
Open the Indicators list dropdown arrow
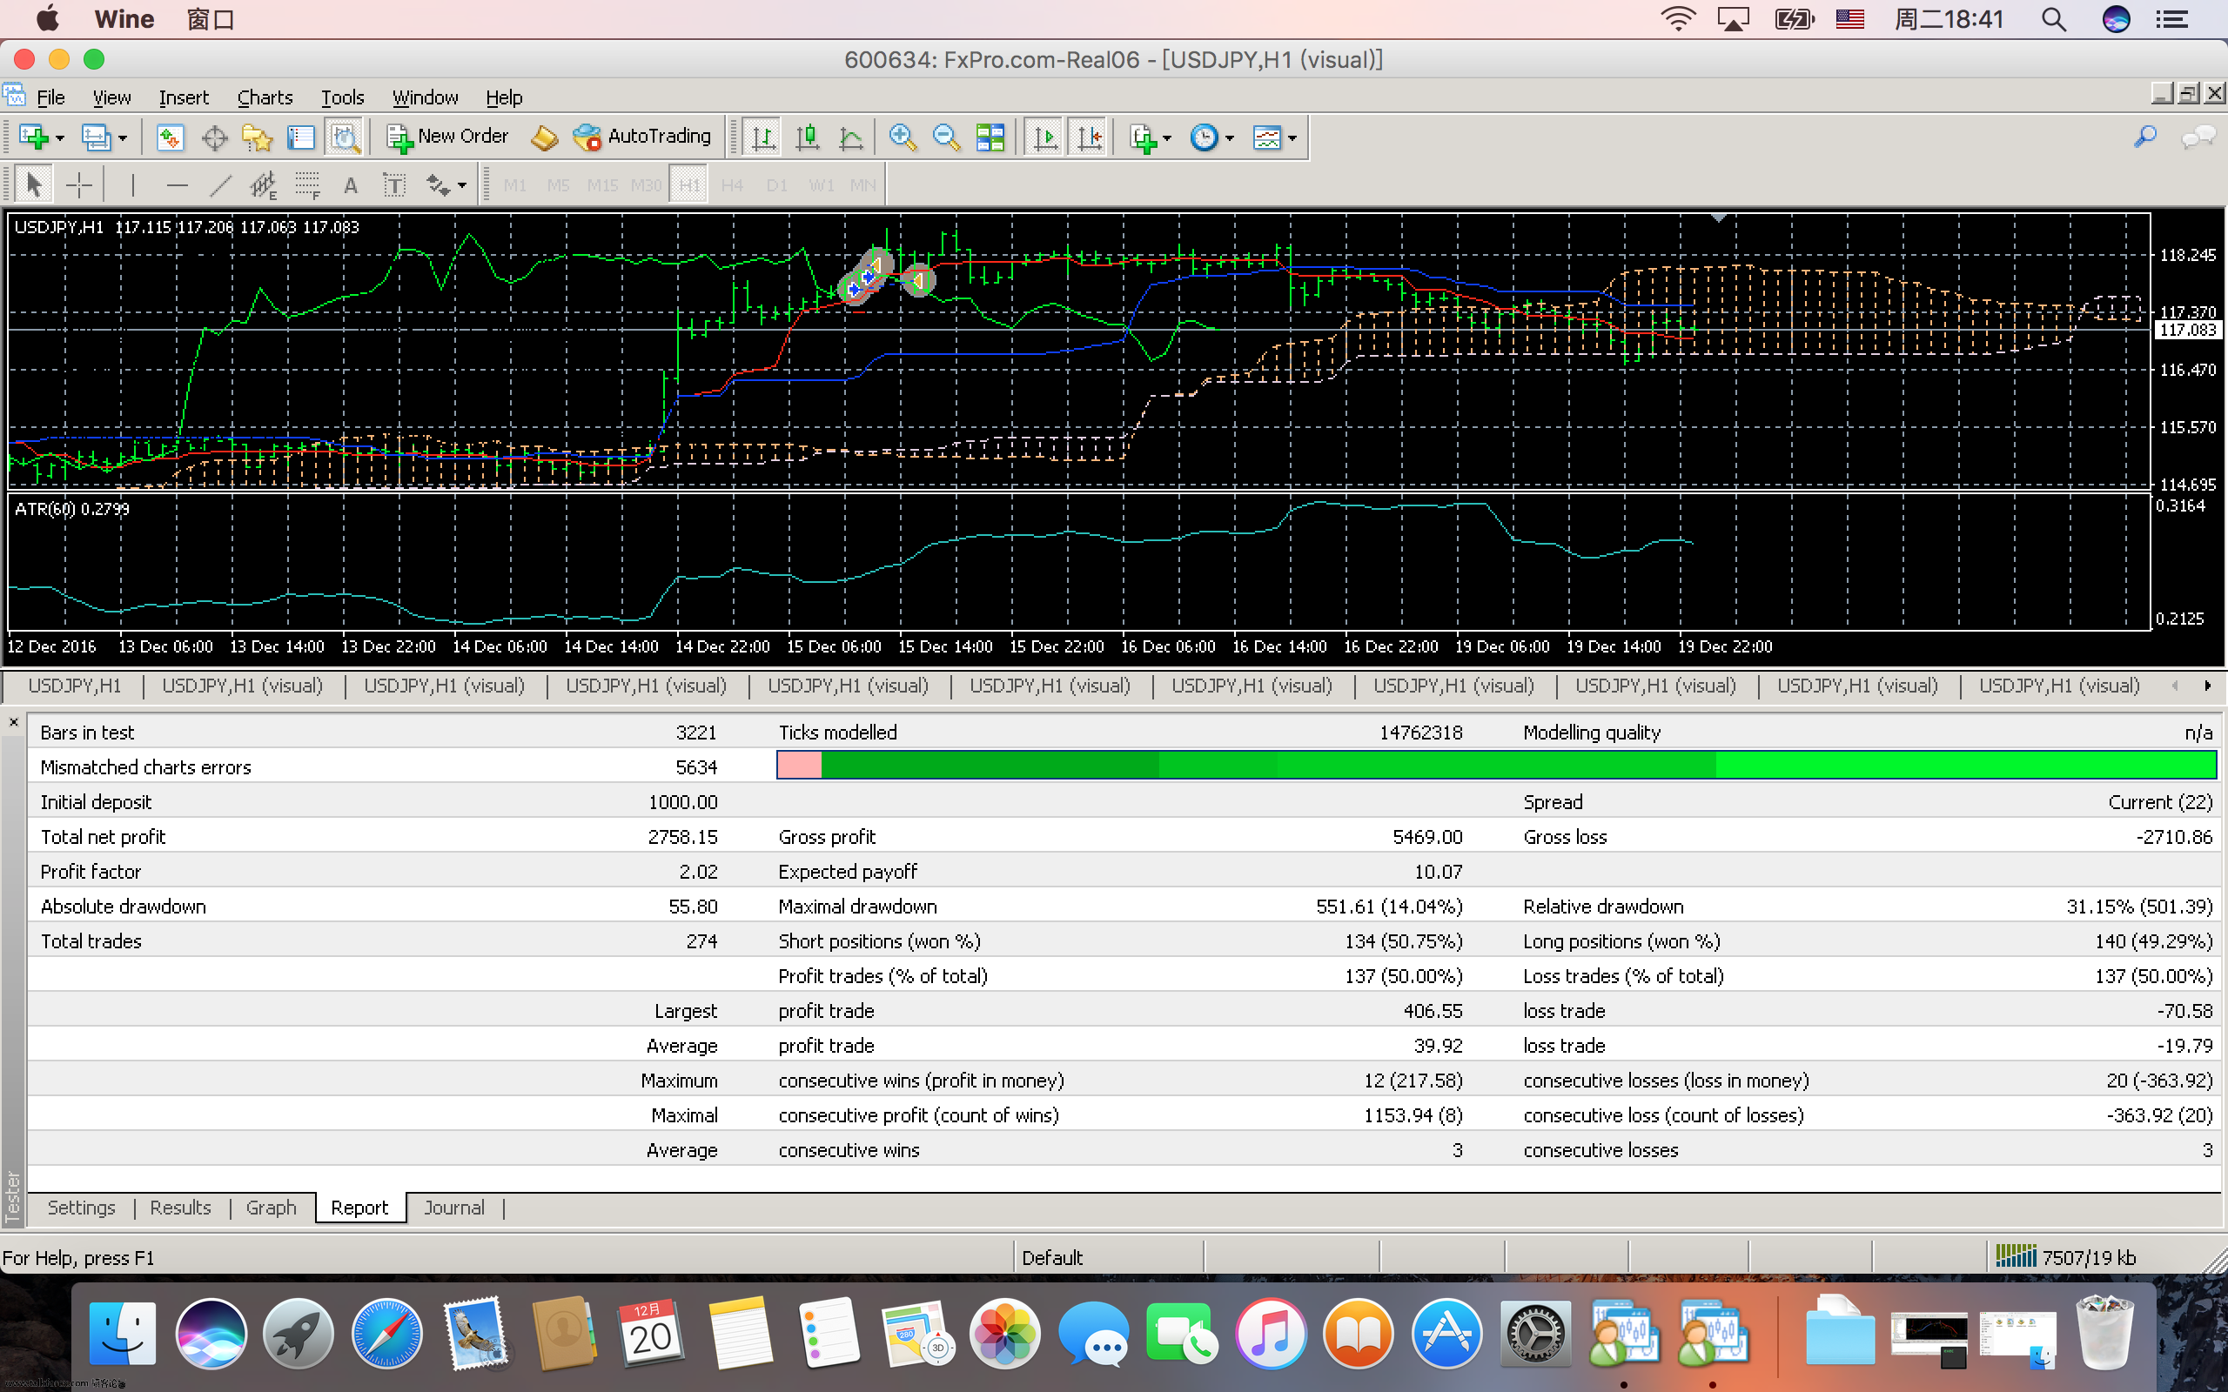pos(1167,139)
